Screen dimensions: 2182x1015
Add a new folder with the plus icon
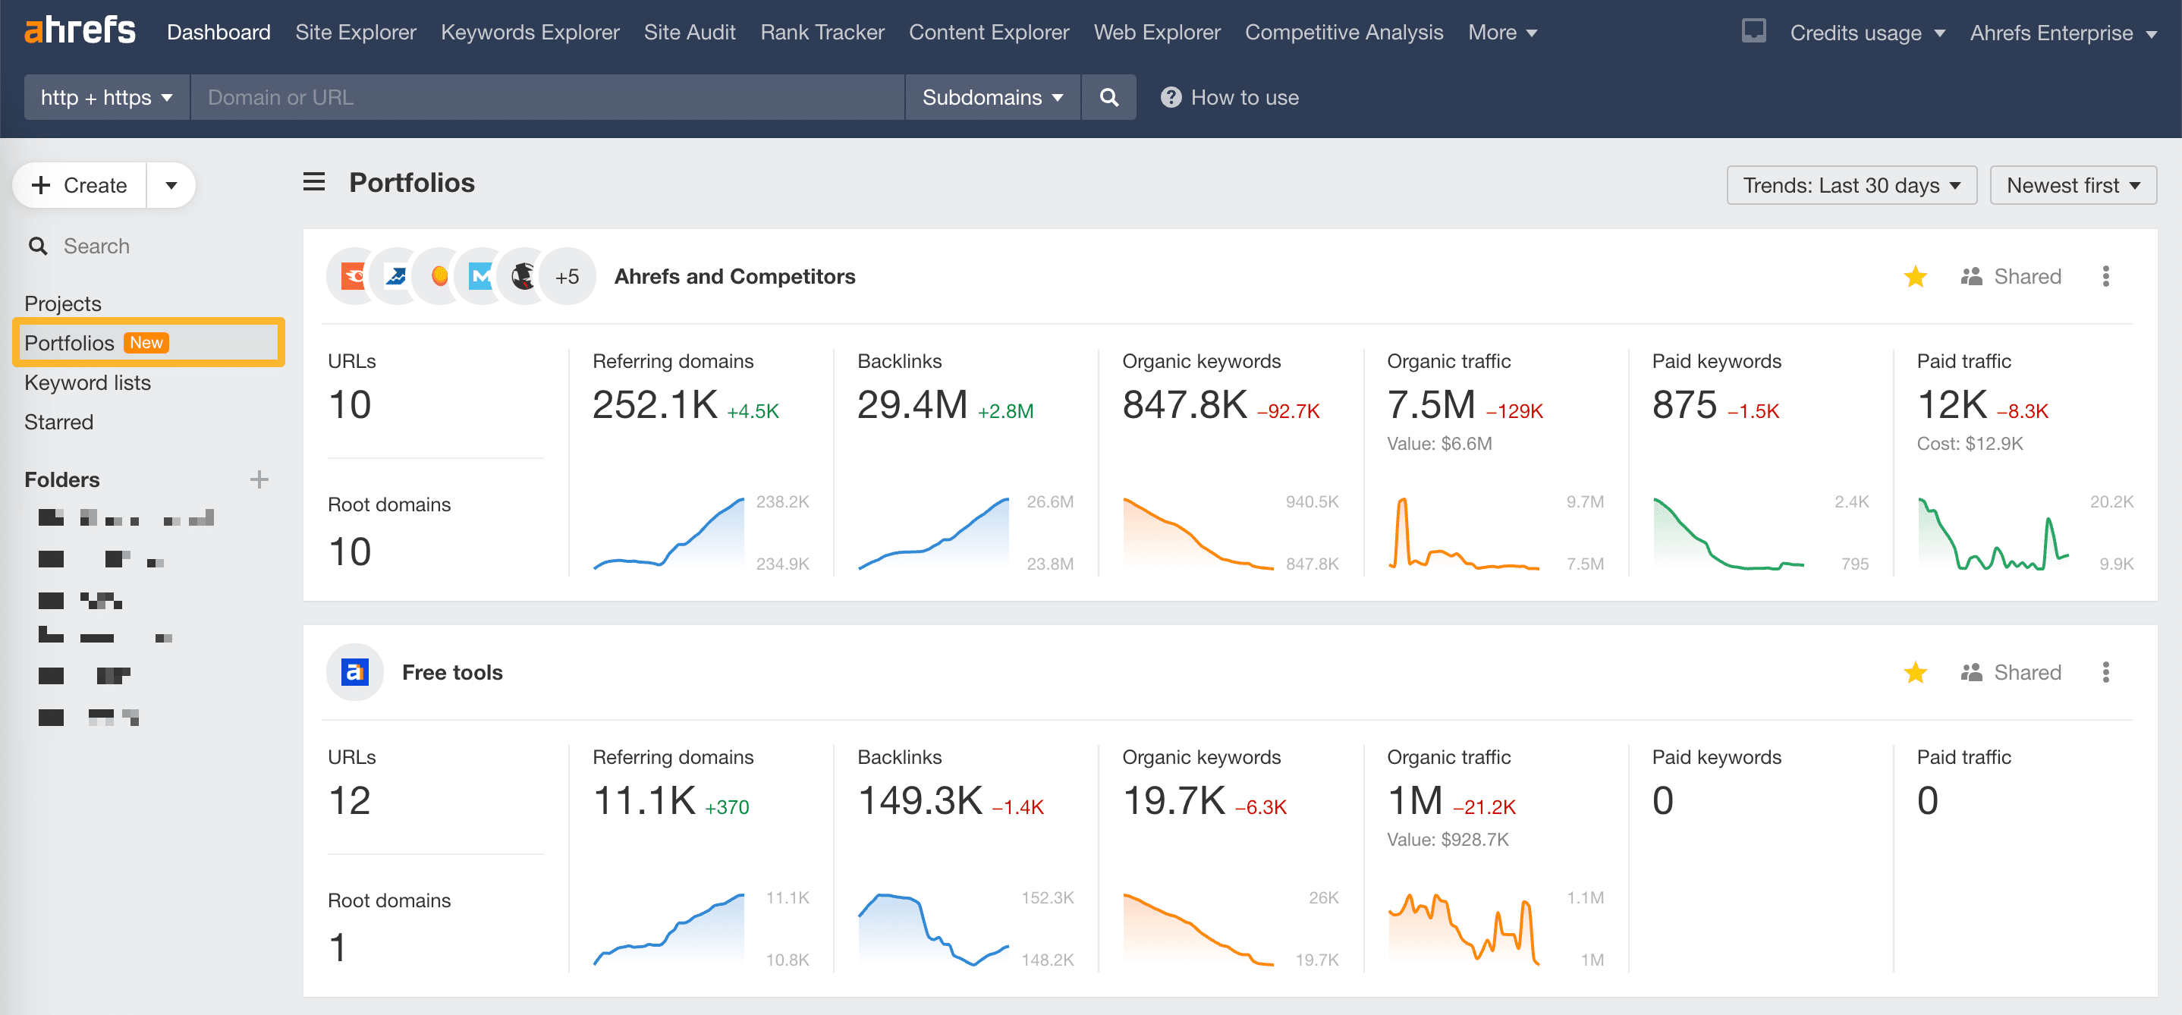[259, 479]
